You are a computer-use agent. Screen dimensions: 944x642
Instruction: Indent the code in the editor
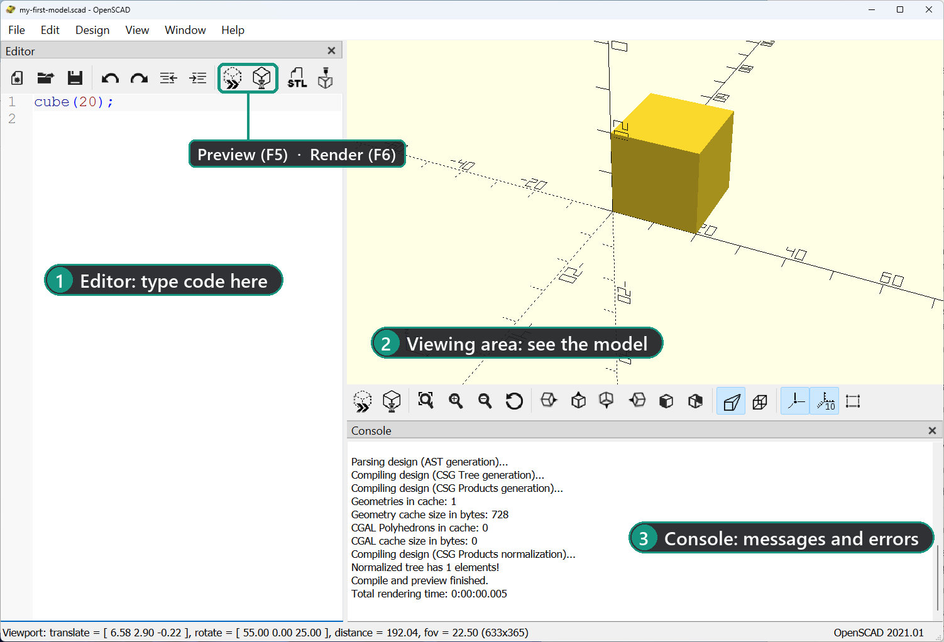pos(198,78)
